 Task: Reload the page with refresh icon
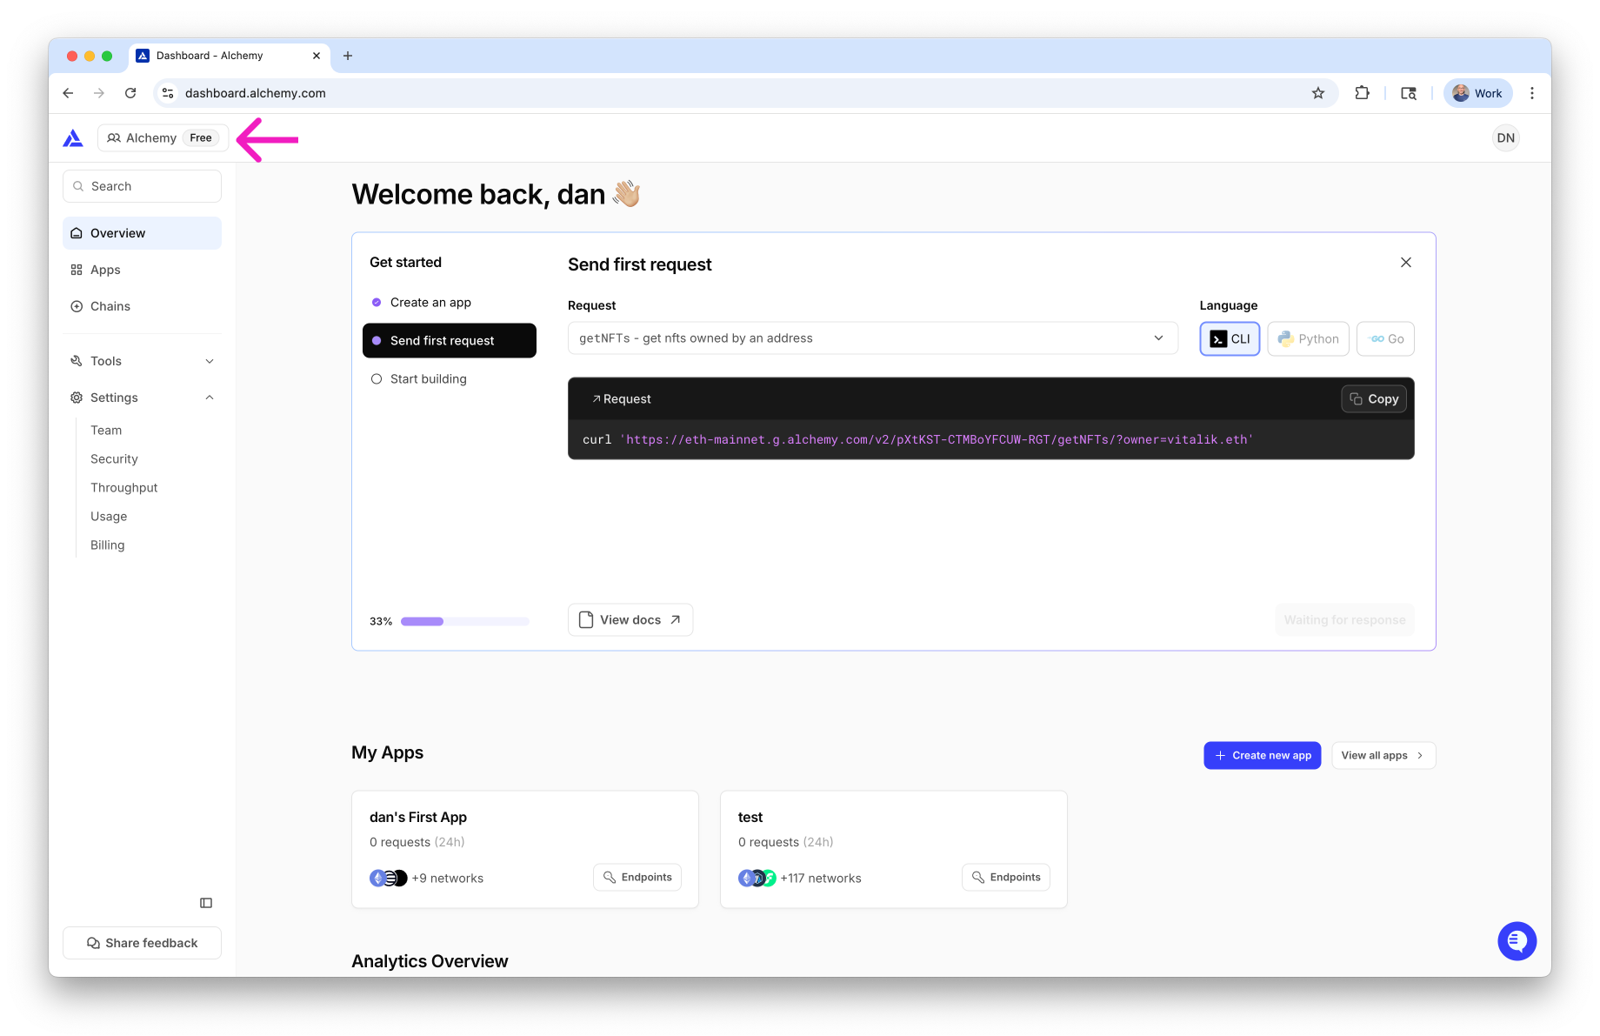[130, 93]
